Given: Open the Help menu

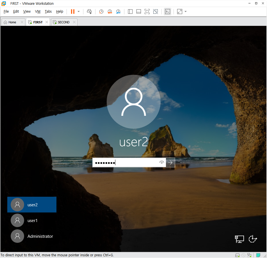Looking at the screenshot, I should [60, 12].
